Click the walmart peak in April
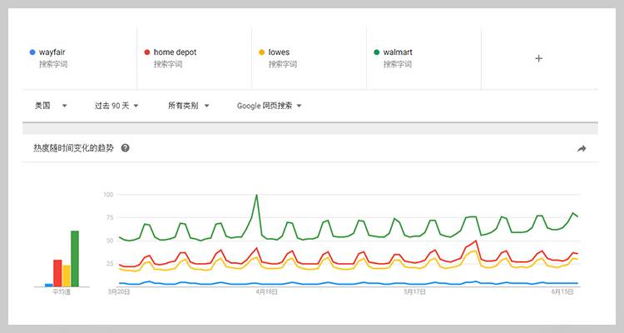 pos(256,196)
